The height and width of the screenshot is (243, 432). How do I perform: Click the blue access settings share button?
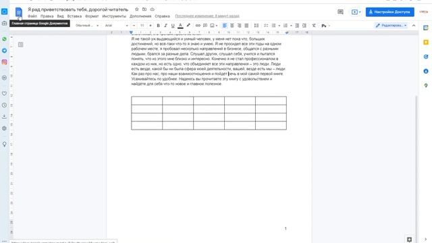[390, 12]
